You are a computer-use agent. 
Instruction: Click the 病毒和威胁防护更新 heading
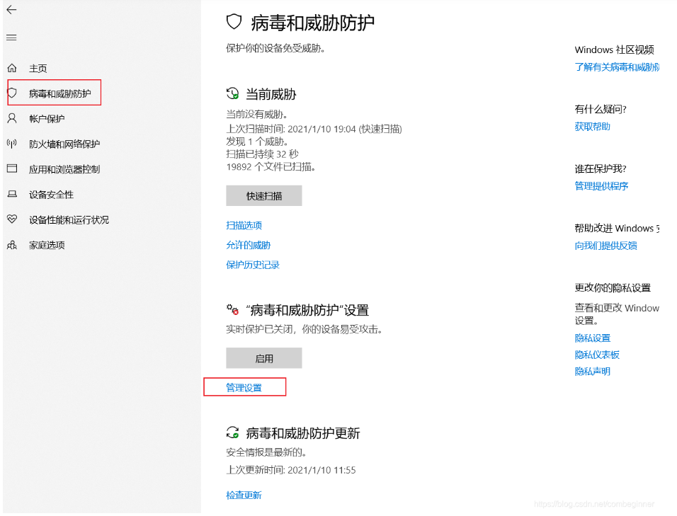pos(302,433)
